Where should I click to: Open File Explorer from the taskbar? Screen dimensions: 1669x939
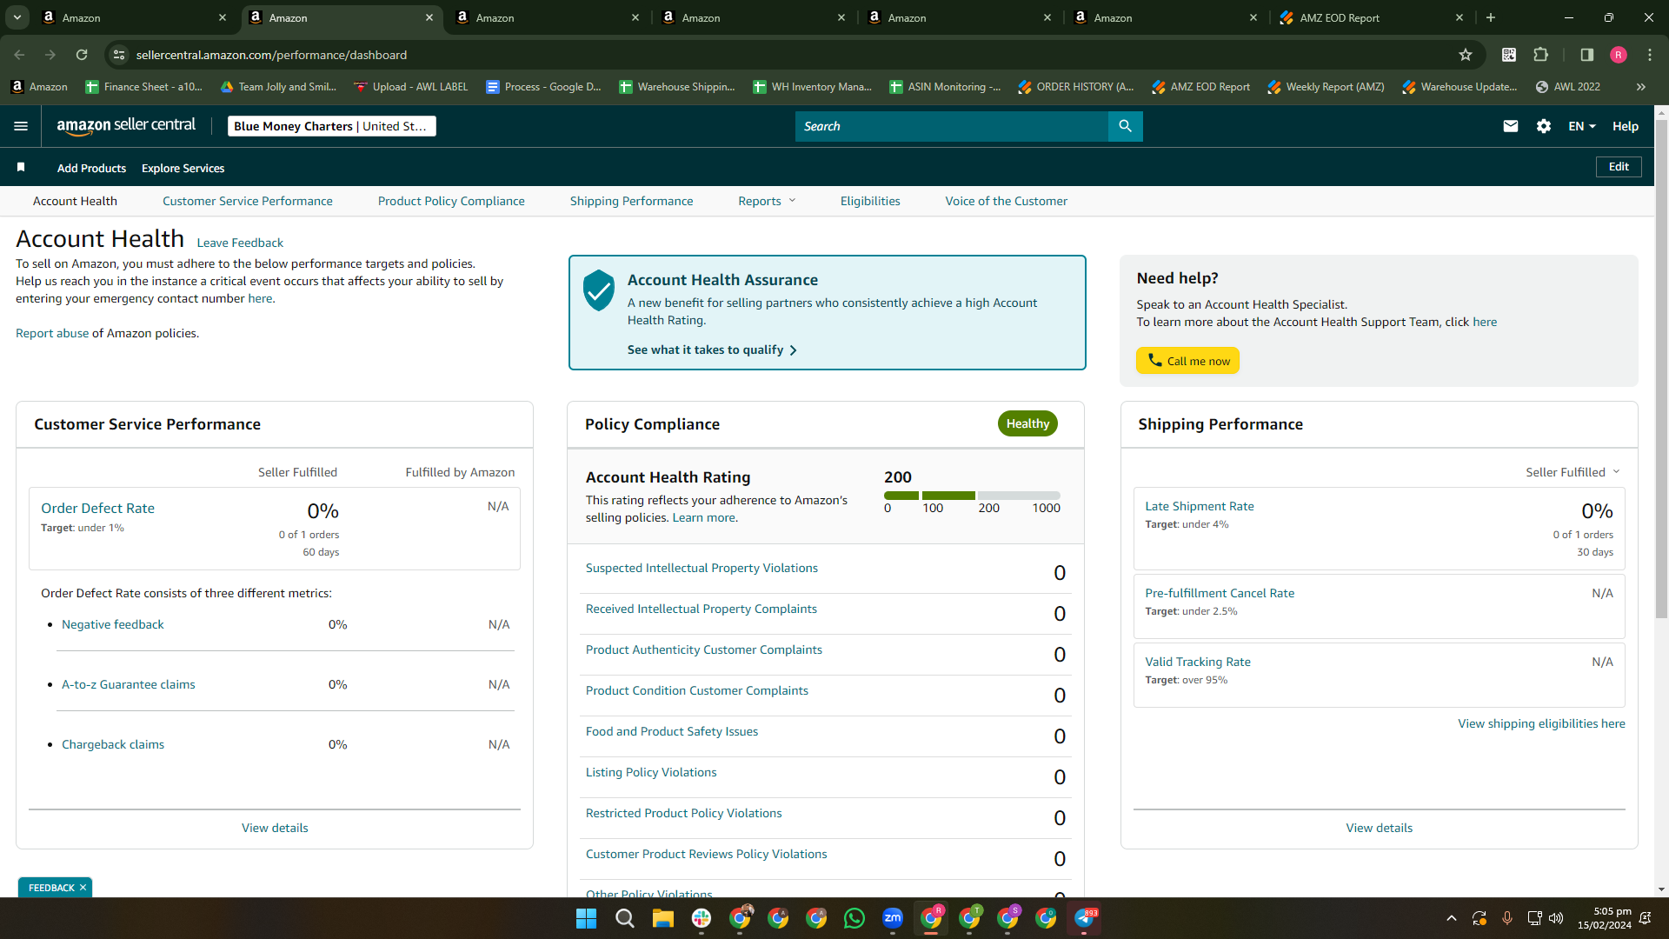[663, 918]
